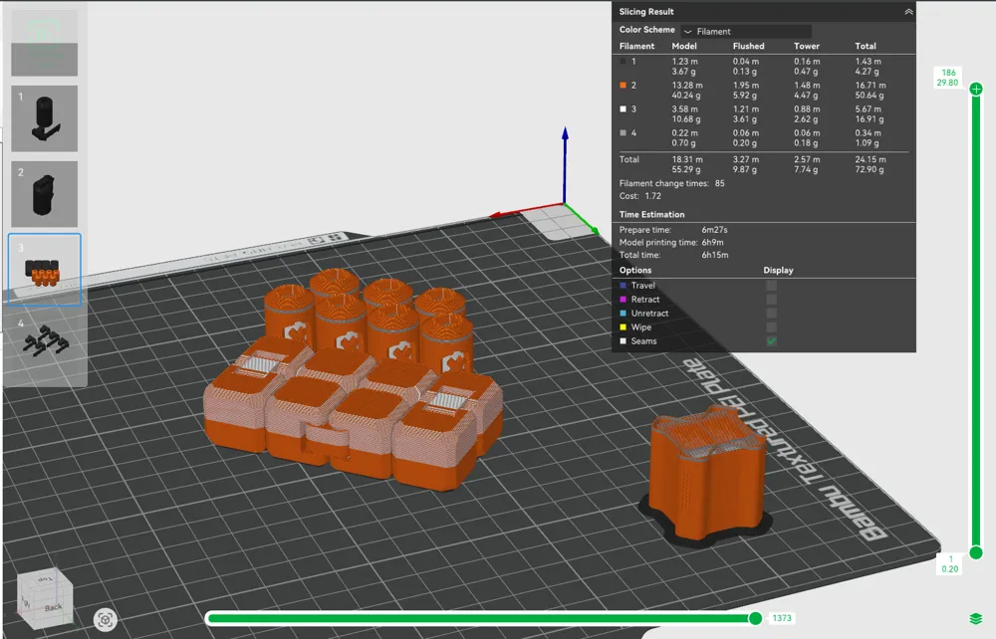
Task: Enable the Unretract display toggle
Action: (770, 314)
